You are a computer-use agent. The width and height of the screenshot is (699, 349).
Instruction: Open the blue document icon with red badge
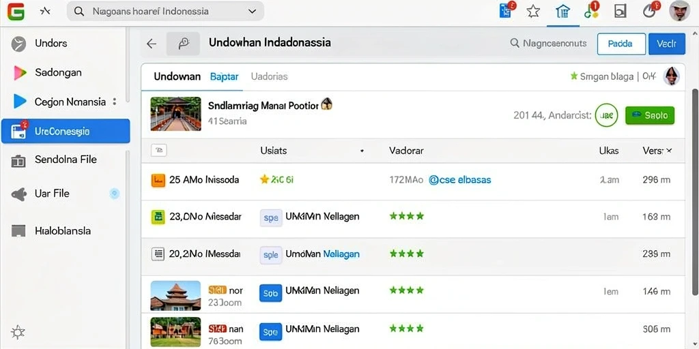[x=507, y=10]
